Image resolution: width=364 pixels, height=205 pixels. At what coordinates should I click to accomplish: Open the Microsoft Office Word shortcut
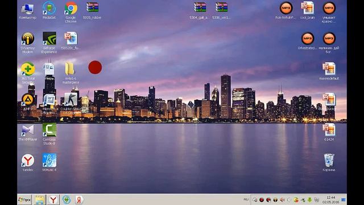49,104
